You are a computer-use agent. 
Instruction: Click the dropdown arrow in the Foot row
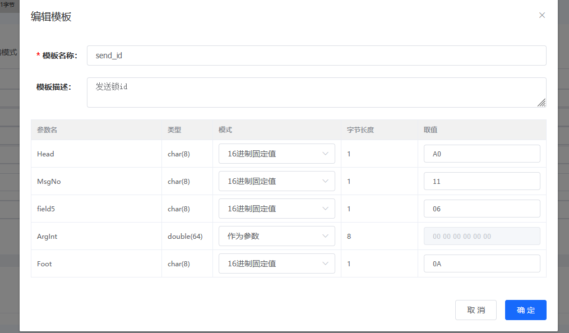326,263
